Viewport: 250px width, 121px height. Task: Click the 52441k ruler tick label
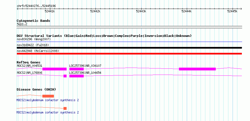click(50, 11)
